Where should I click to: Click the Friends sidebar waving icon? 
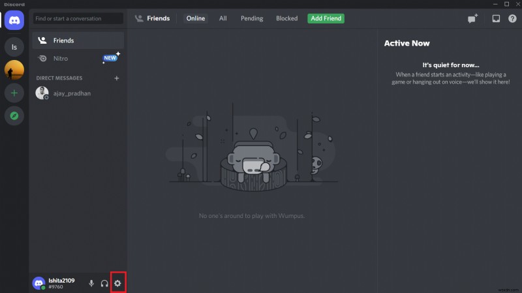click(x=42, y=40)
